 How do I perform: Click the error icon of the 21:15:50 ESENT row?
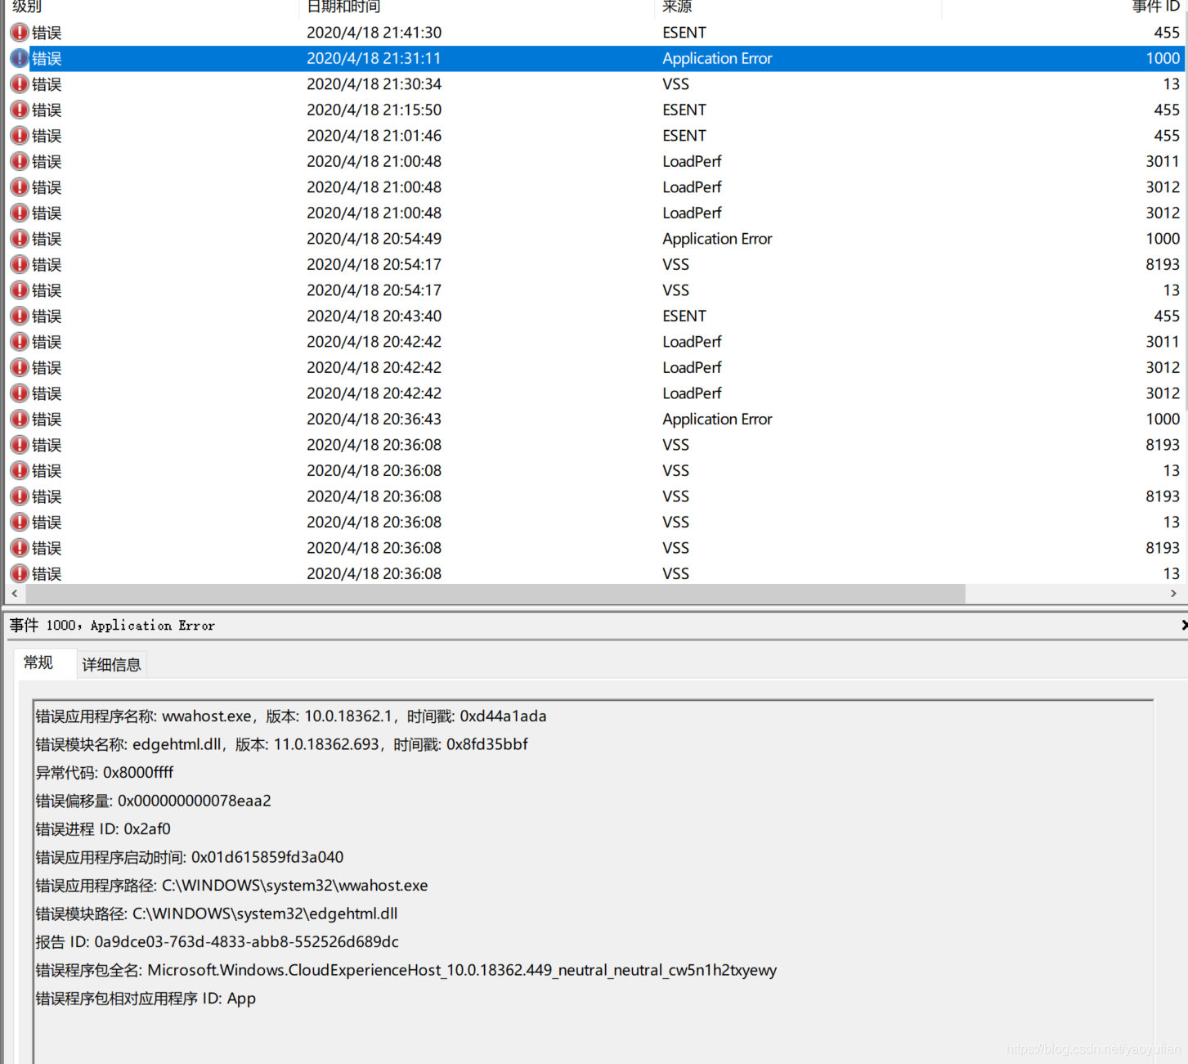(x=20, y=110)
